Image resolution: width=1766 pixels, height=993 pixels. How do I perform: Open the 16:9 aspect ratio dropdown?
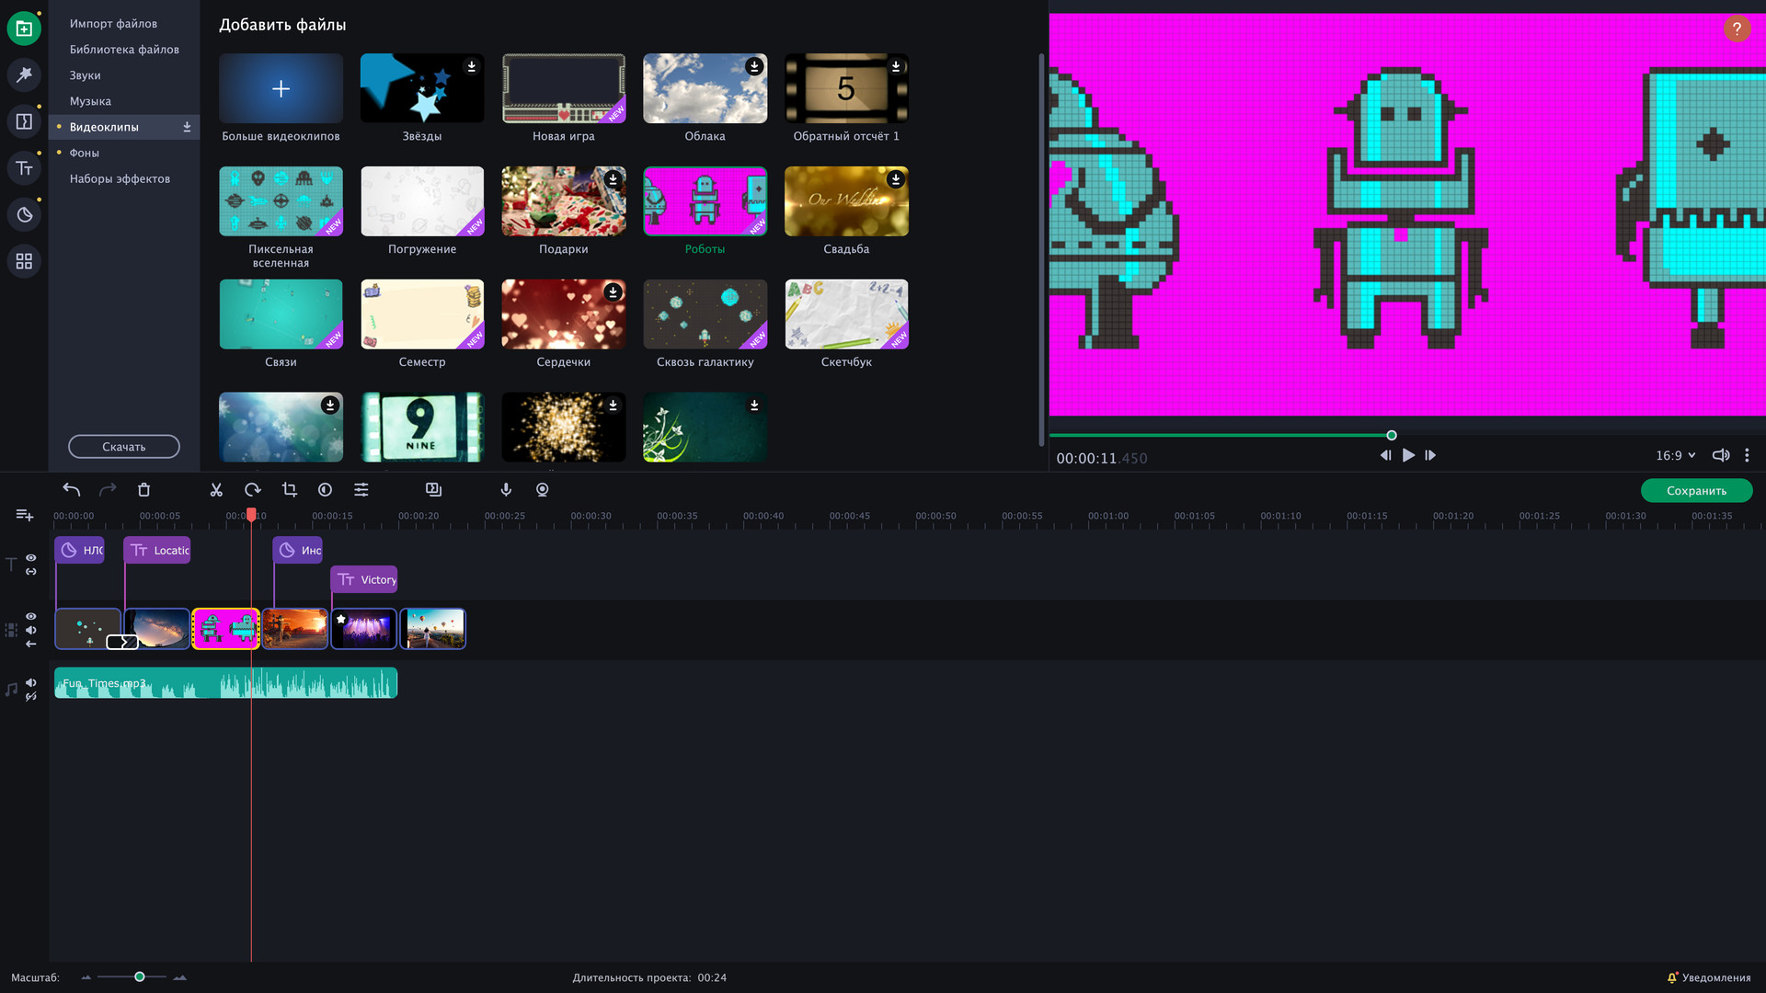pyautogui.click(x=1675, y=455)
